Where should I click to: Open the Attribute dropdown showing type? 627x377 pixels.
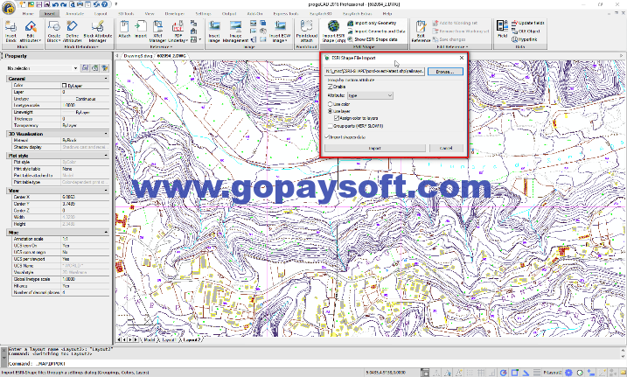[370, 95]
